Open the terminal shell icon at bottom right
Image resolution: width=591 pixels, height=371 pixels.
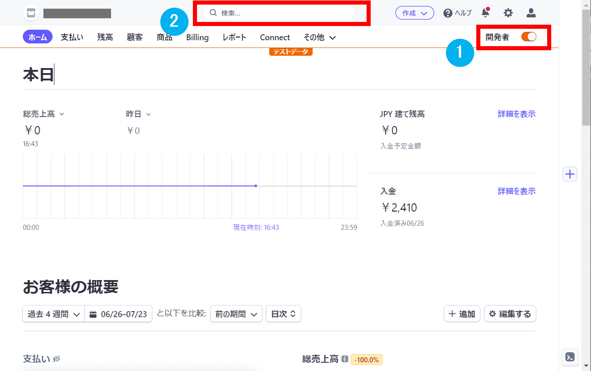570,357
